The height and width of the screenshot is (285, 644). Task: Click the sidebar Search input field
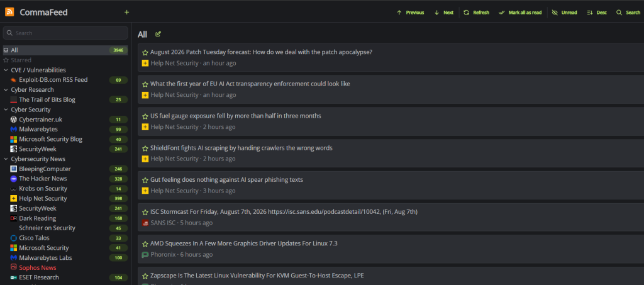coord(65,33)
